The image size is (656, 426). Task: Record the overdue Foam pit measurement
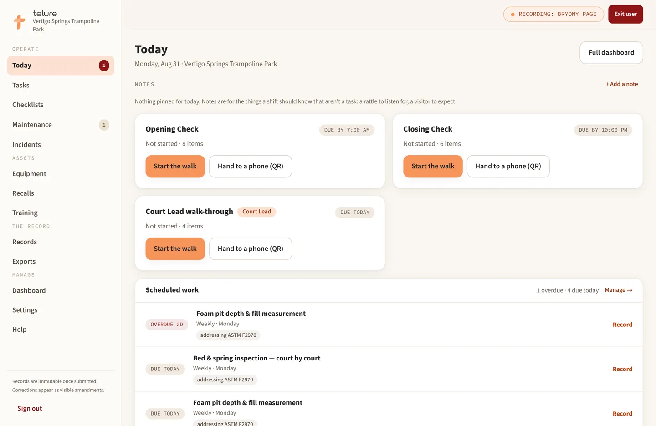[622, 325]
